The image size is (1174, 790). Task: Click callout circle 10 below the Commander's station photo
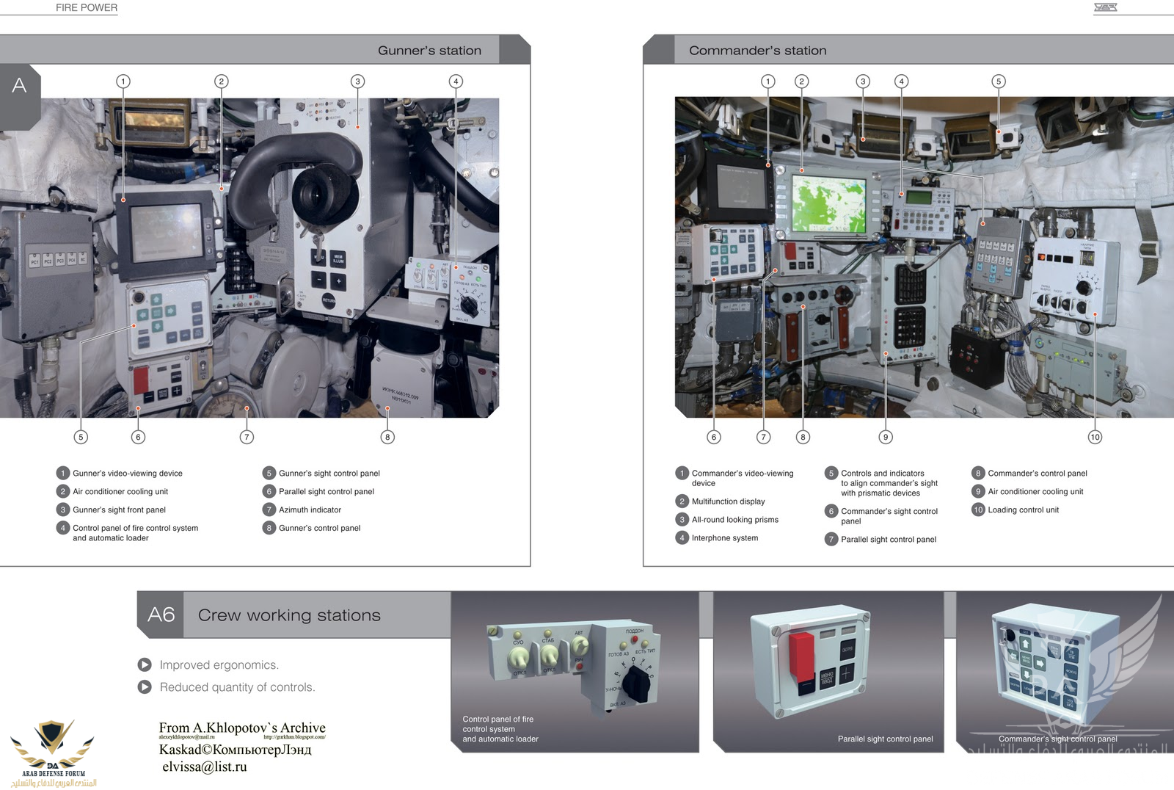tap(1094, 437)
